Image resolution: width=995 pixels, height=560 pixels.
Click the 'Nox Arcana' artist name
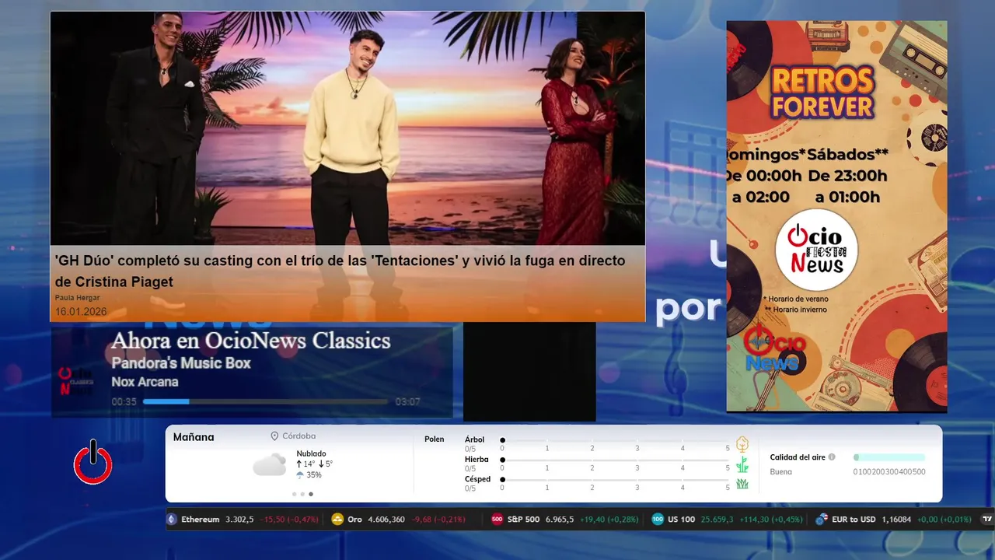coord(145,382)
